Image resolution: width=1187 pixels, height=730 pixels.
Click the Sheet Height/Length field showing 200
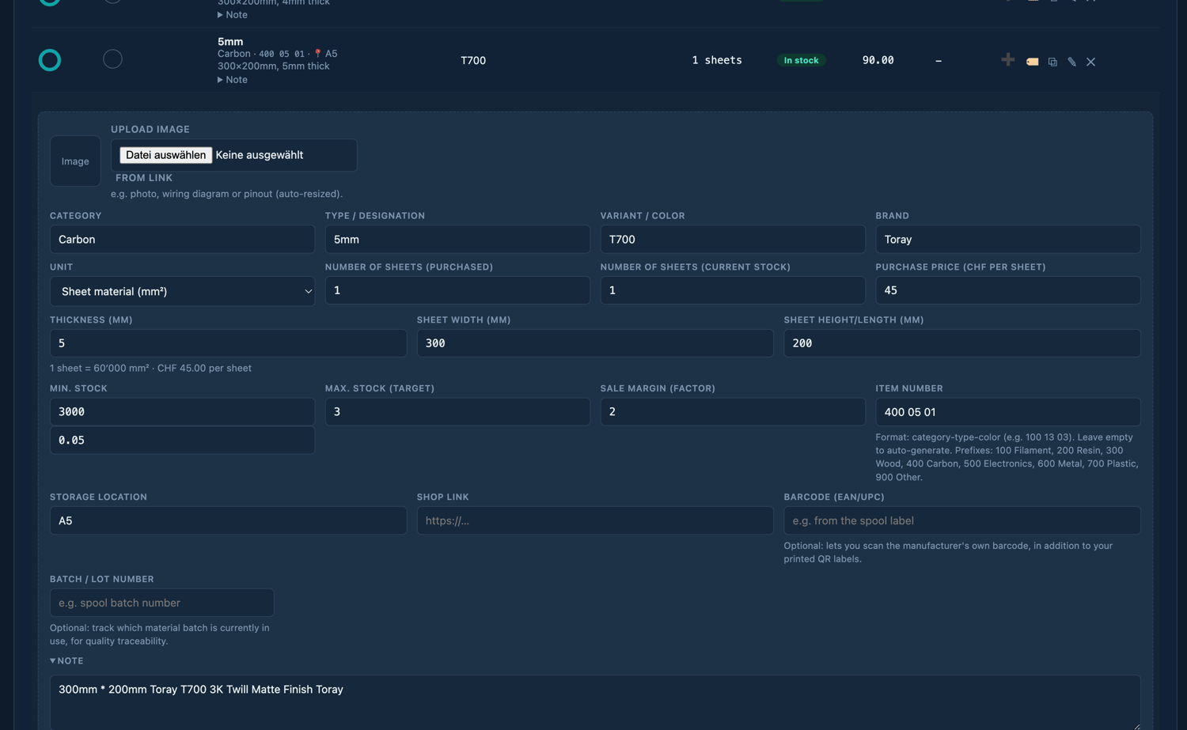pyautogui.click(x=962, y=343)
